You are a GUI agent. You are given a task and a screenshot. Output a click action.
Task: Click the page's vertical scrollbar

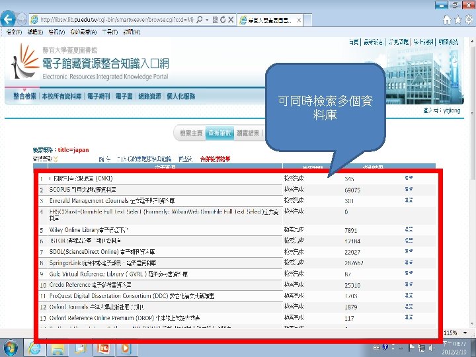pos(472,182)
